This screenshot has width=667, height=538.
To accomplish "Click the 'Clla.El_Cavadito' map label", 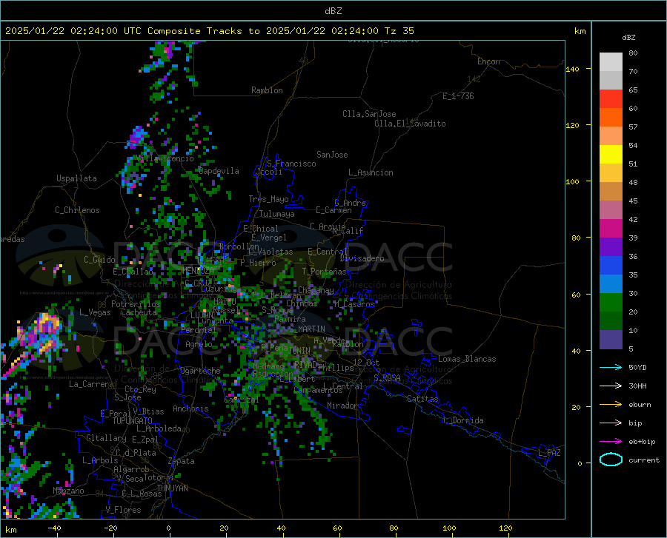I will click(410, 124).
